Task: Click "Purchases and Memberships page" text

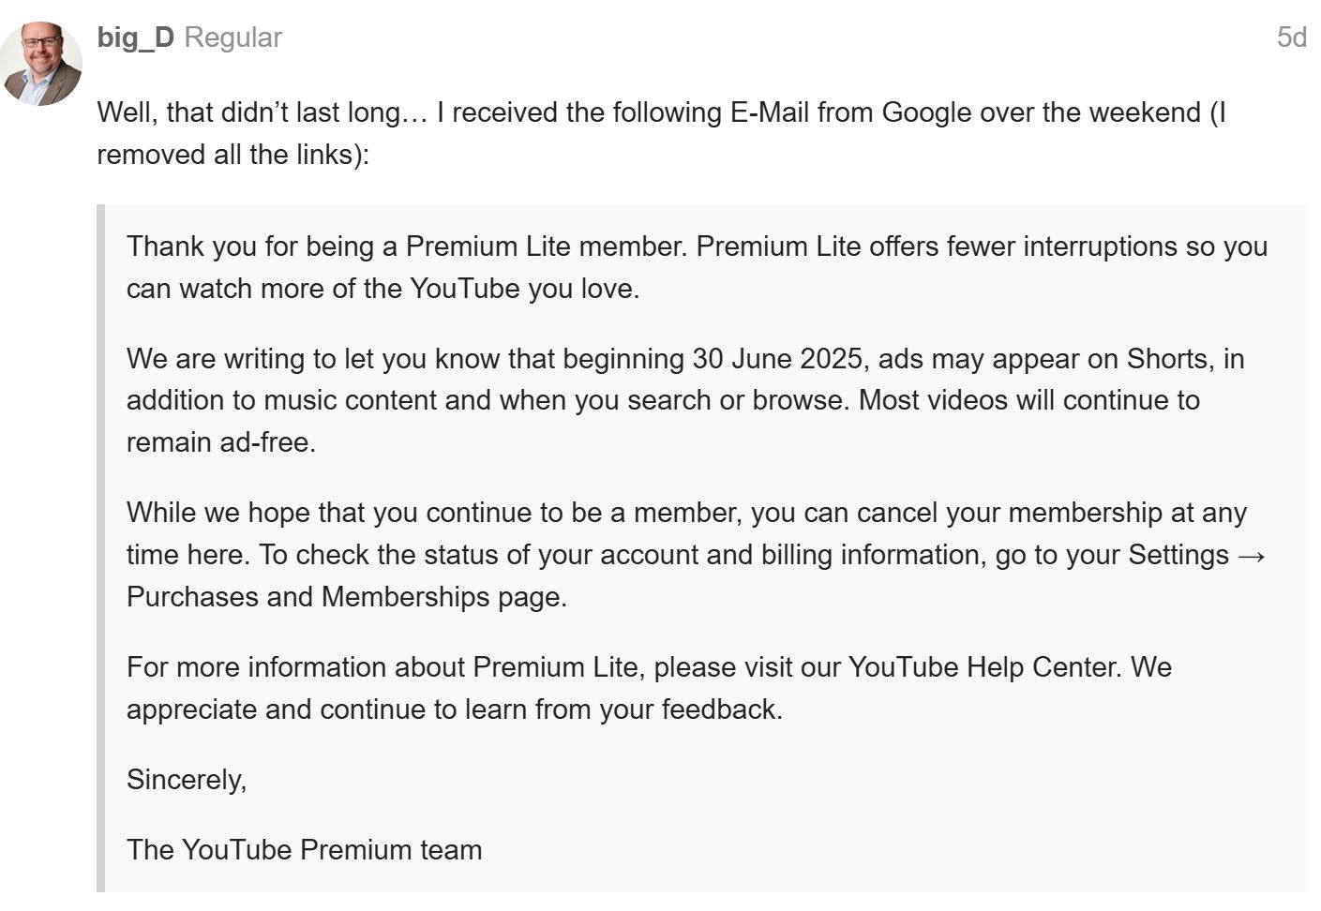Action: coord(347,597)
